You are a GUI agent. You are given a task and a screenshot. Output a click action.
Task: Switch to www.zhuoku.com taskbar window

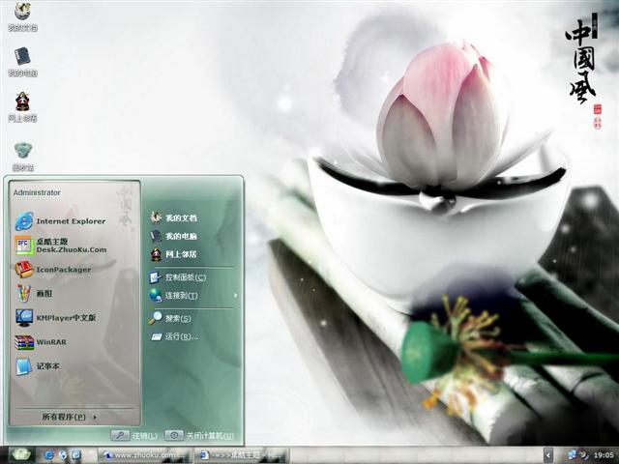point(144,454)
